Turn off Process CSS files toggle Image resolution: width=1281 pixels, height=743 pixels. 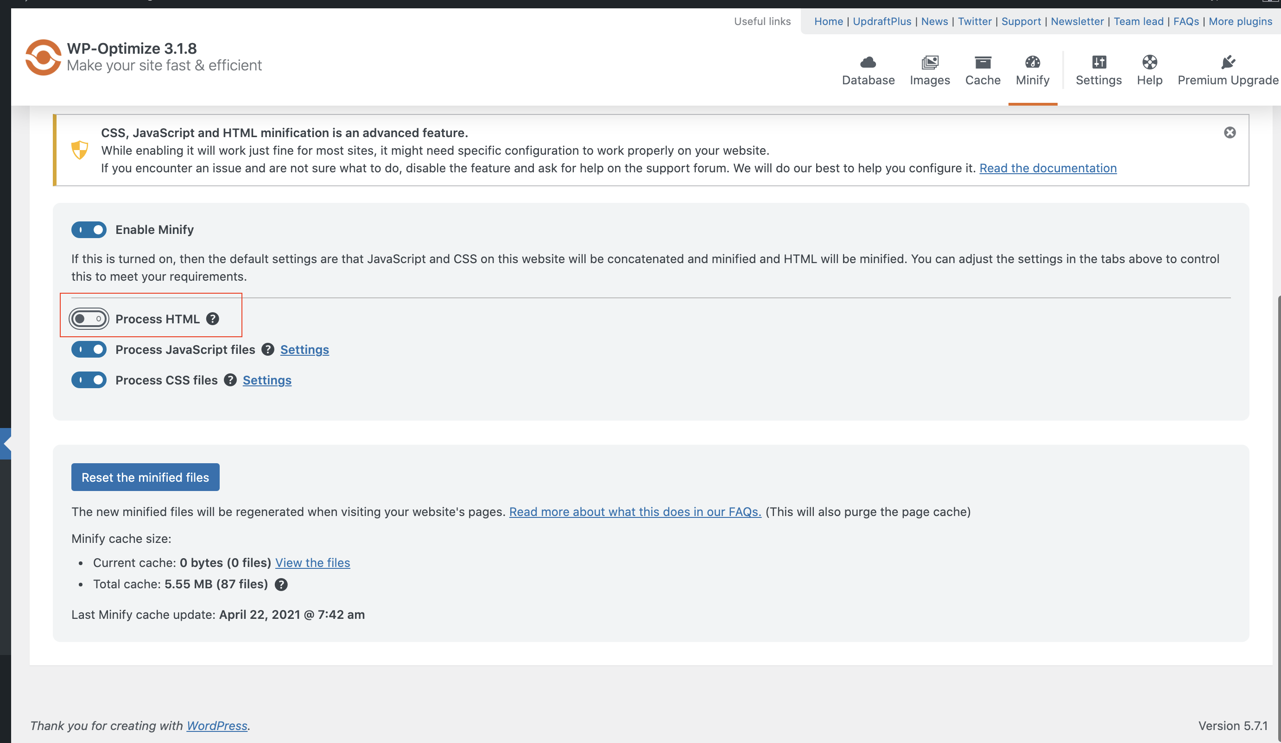(x=89, y=380)
